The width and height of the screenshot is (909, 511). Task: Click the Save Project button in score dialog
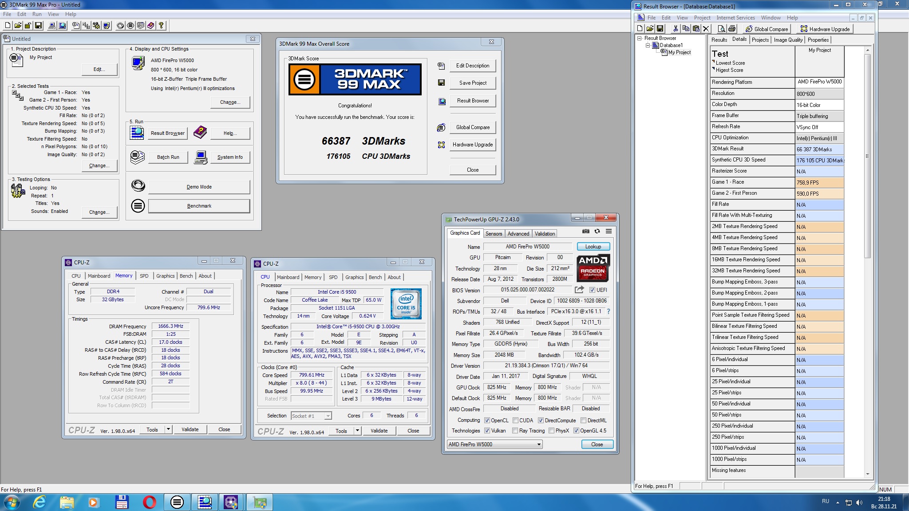(473, 83)
